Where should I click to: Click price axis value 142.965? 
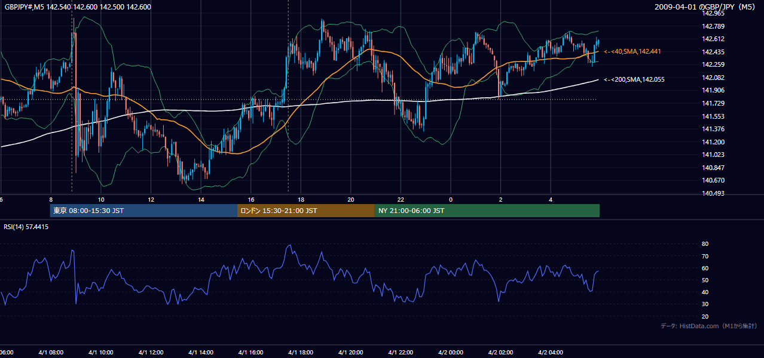(x=713, y=13)
